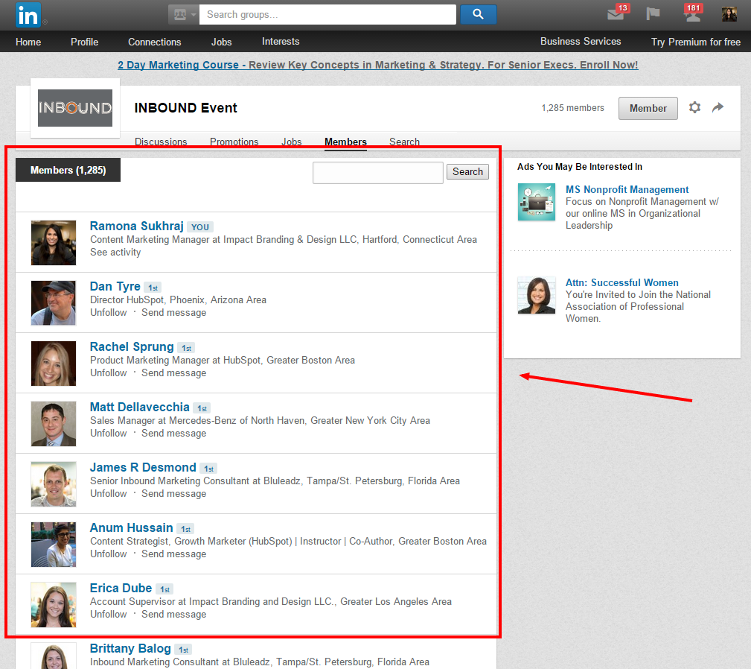Unfollow Dan Tyre
Image resolution: width=751 pixels, height=669 pixels.
109,312
